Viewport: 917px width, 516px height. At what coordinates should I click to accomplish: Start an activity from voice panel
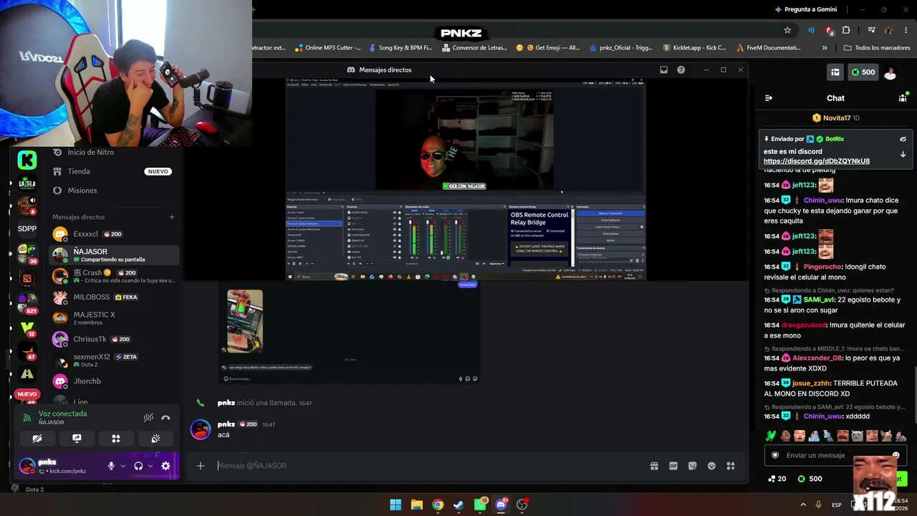tap(116, 439)
